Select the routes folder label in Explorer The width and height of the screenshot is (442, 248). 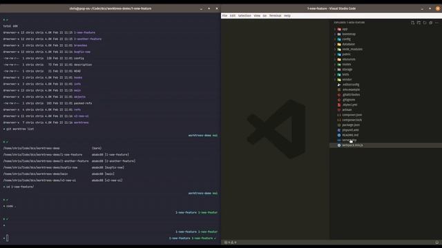tap(347, 64)
